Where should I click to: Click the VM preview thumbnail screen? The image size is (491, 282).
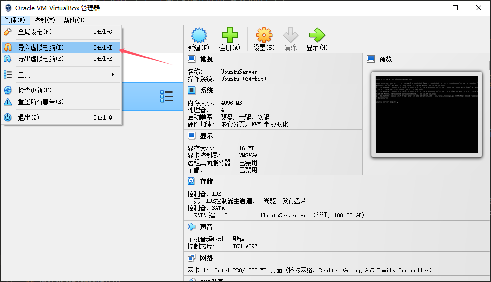point(427,114)
